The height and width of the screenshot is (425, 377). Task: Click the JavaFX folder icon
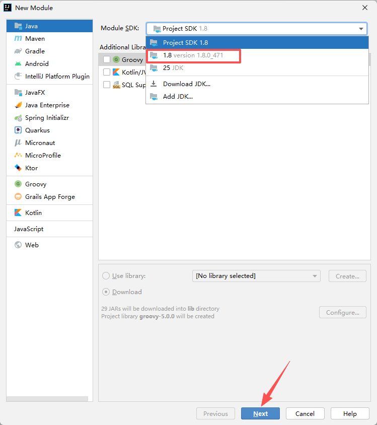(x=18, y=93)
